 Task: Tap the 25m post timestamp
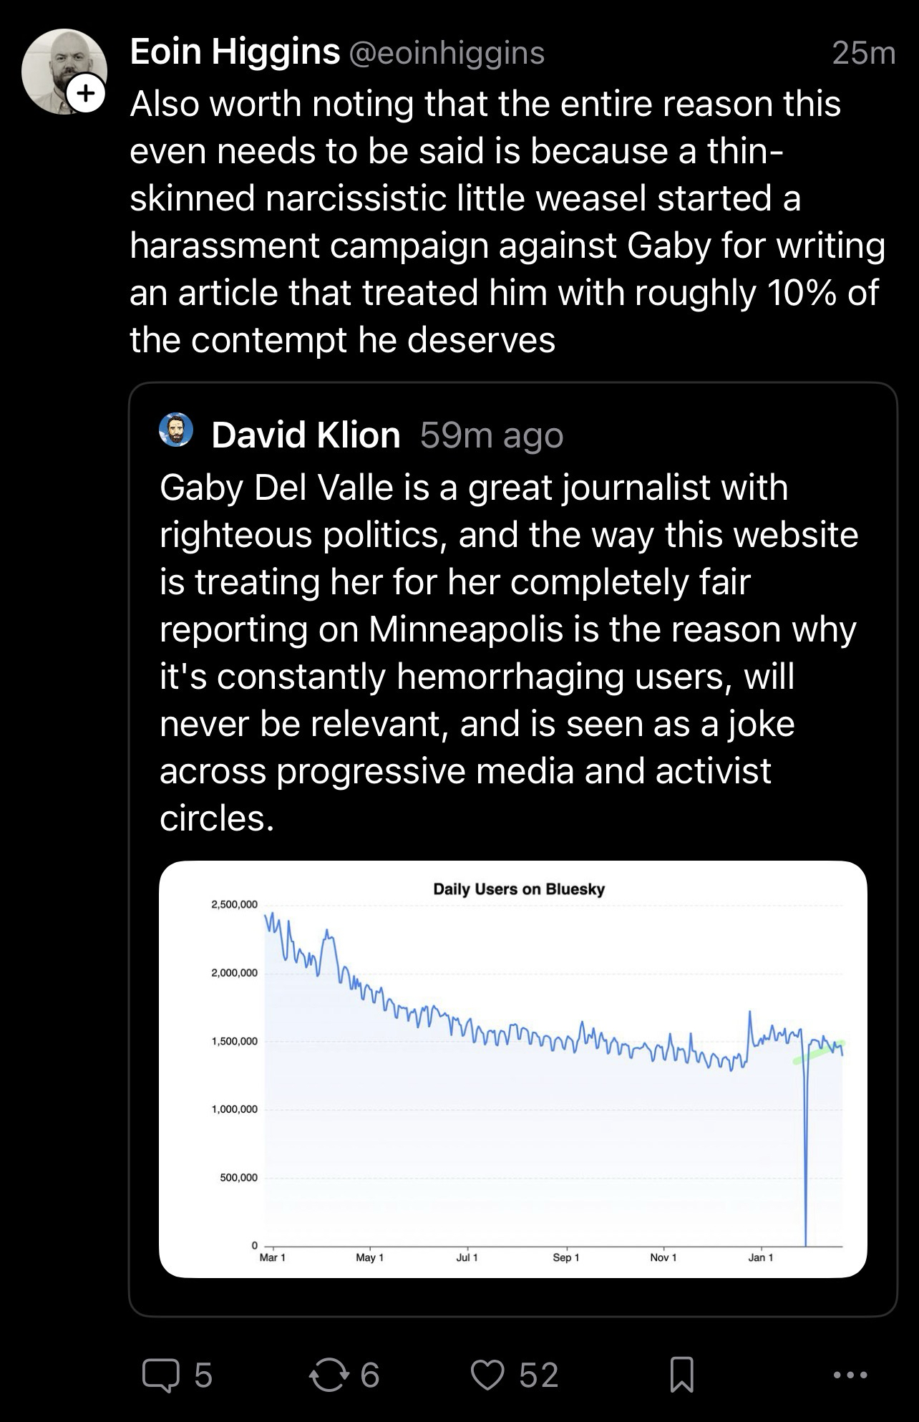[x=863, y=53]
